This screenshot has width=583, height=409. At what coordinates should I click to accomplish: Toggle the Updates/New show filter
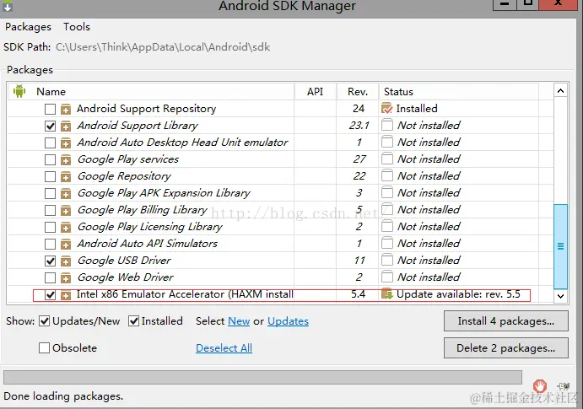pos(44,321)
